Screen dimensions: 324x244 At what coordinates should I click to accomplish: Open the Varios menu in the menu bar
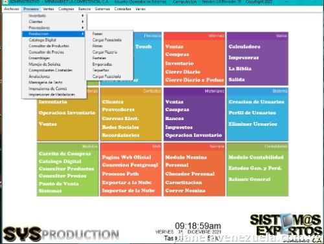click(141, 9)
